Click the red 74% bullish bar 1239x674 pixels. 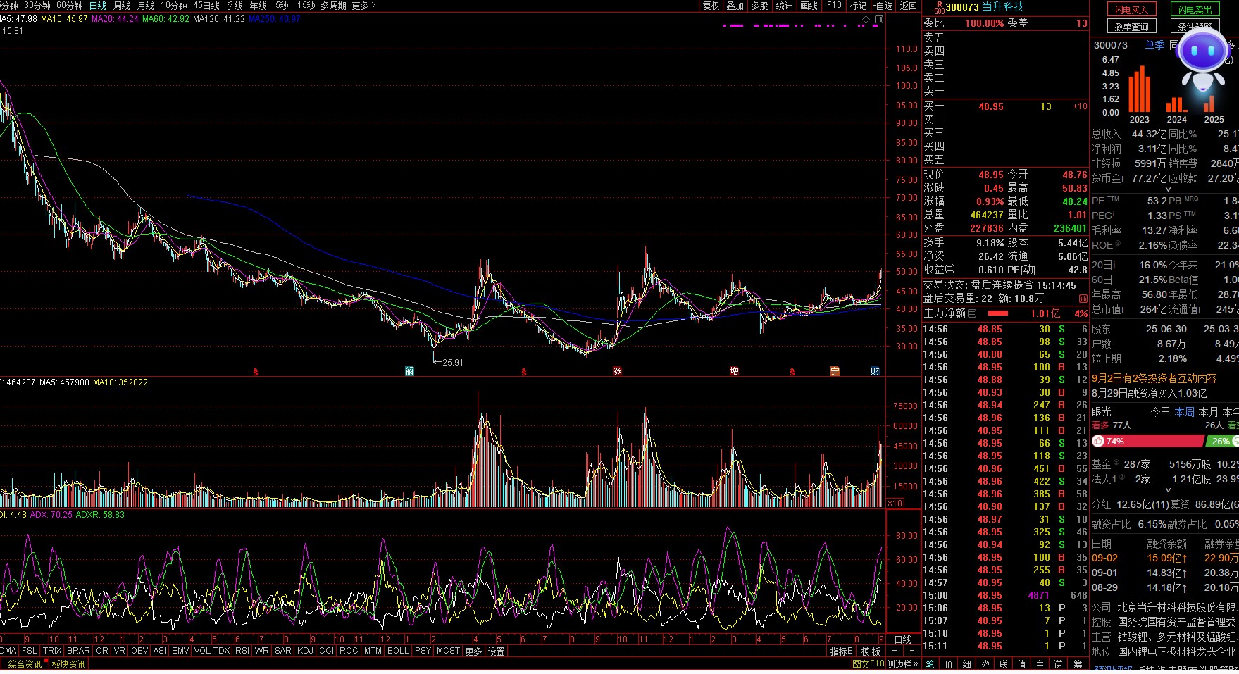click(1148, 441)
